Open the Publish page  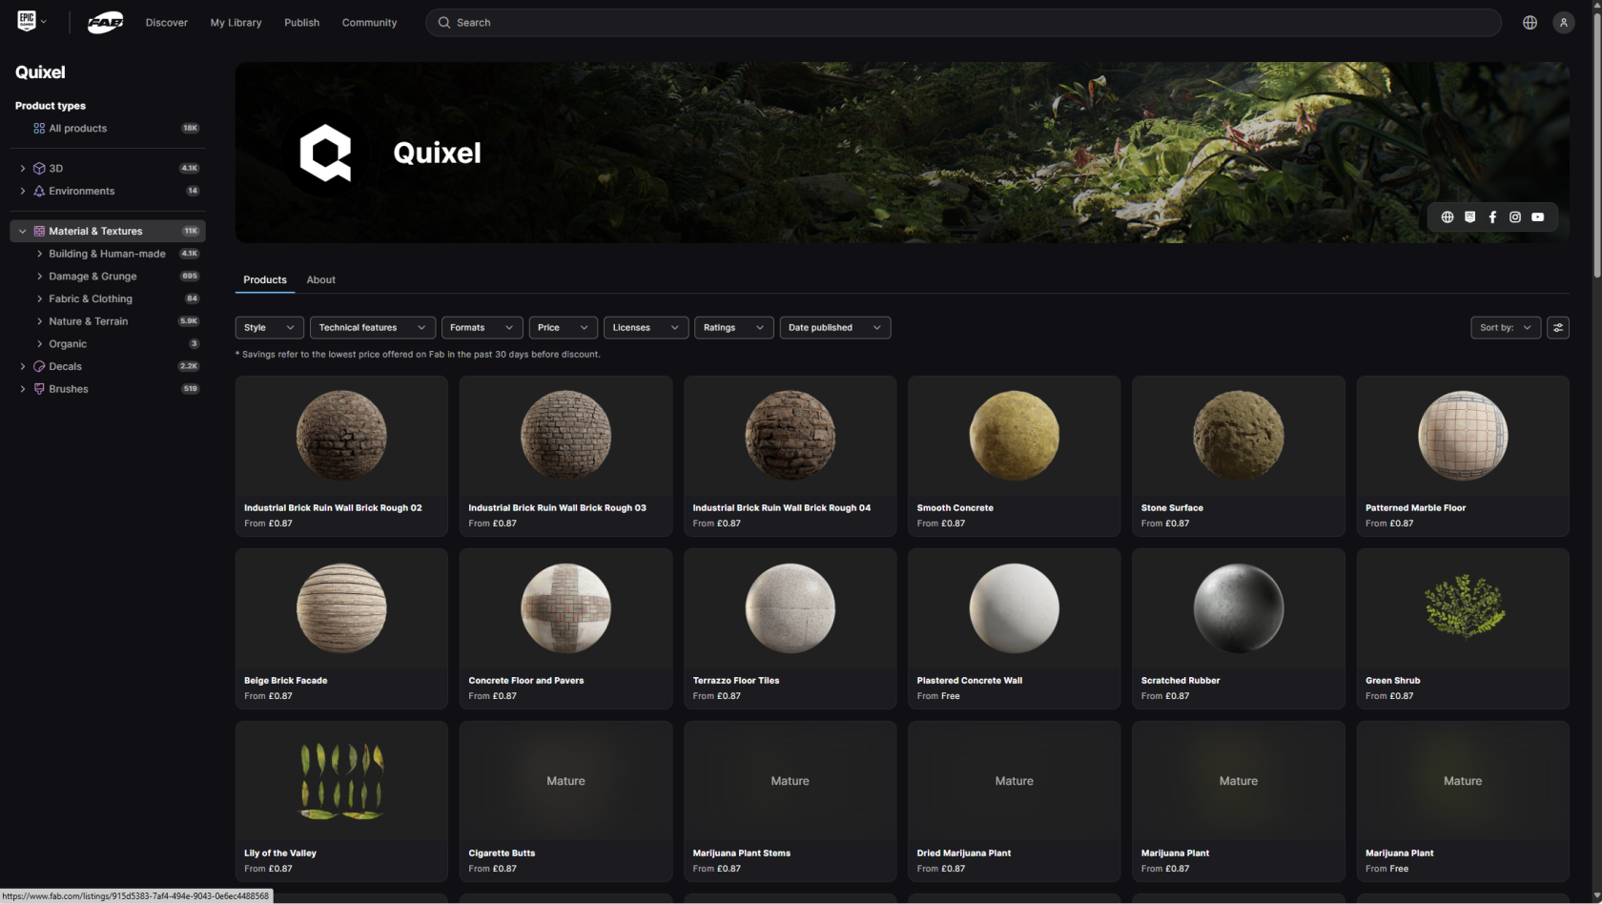(301, 22)
